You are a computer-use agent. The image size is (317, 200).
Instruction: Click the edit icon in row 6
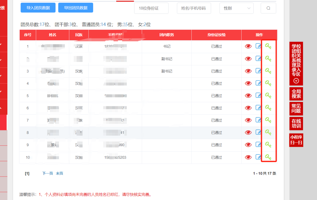point(258,108)
